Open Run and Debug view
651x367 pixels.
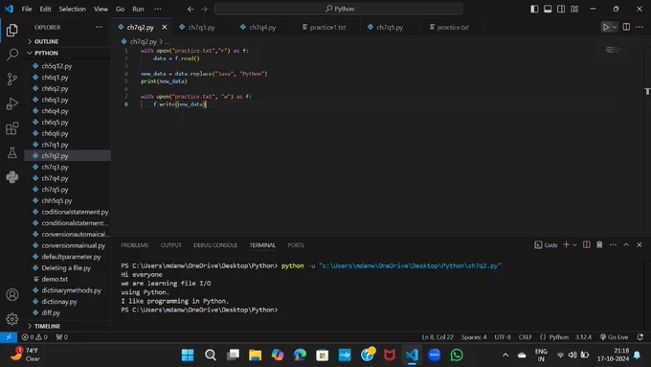pyautogui.click(x=12, y=103)
